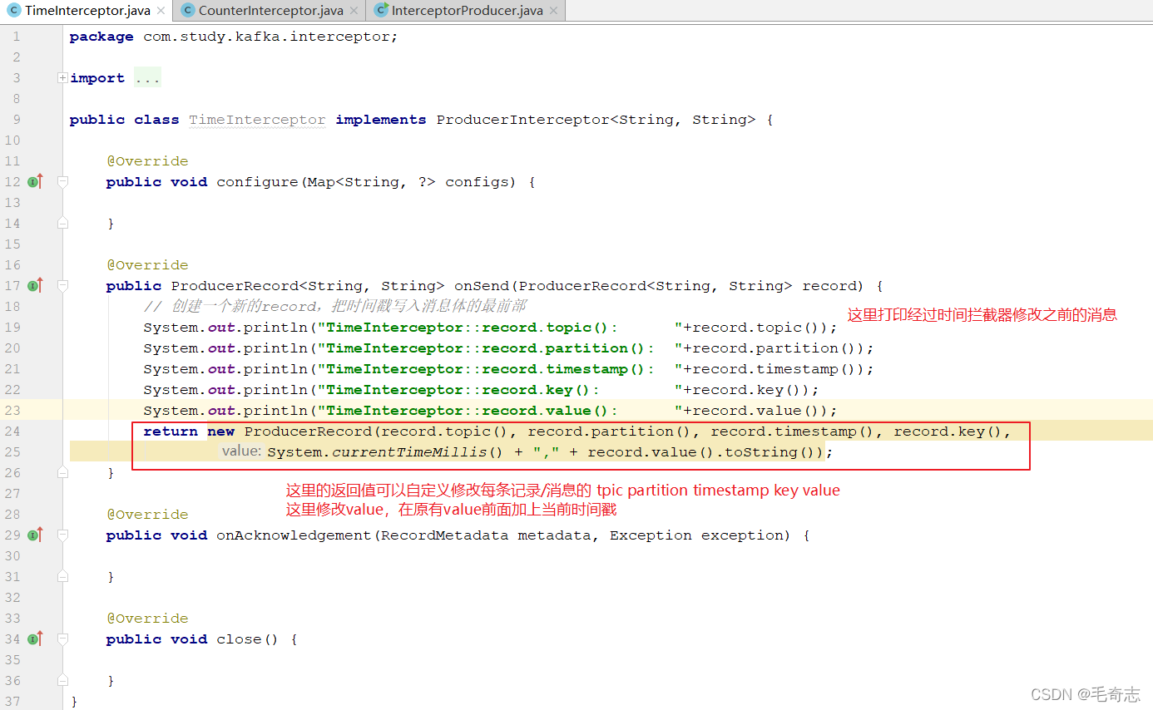Click record.value().toString() on line 25
This screenshot has height=710, width=1153.
(x=705, y=452)
